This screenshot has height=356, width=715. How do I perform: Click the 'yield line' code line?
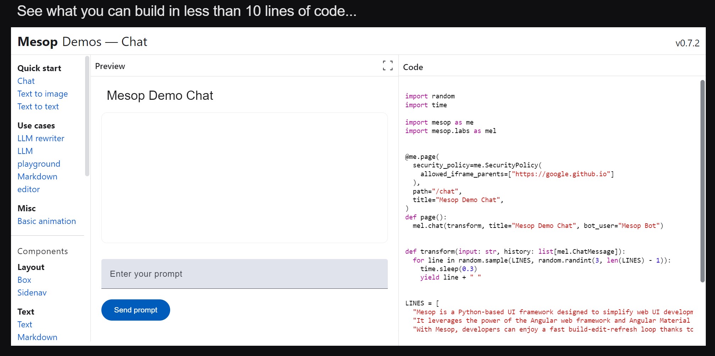coord(451,277)
